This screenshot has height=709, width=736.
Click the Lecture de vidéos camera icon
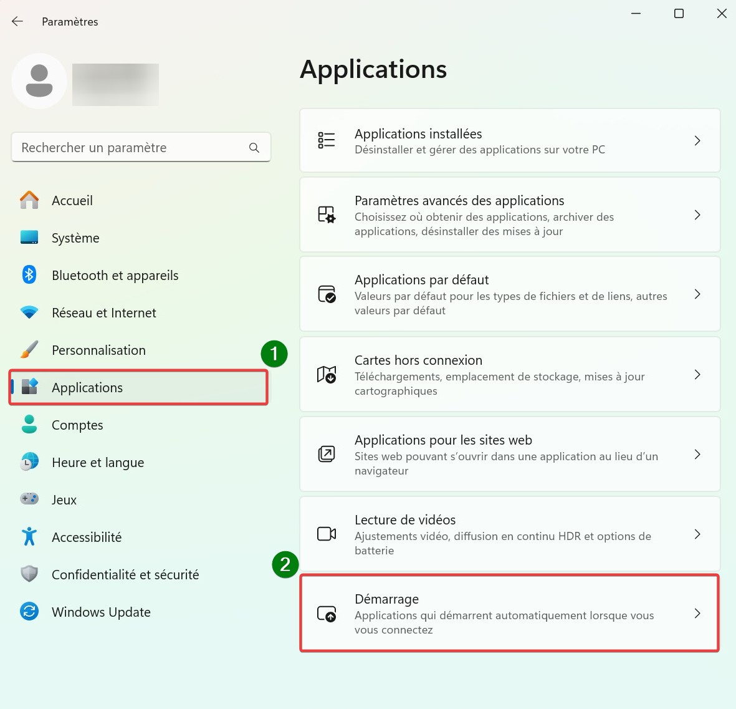click(x=326, y=534)
